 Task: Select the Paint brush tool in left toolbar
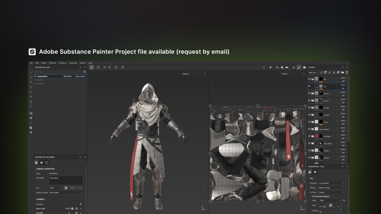pyautogui.click(x=31, y=72)
